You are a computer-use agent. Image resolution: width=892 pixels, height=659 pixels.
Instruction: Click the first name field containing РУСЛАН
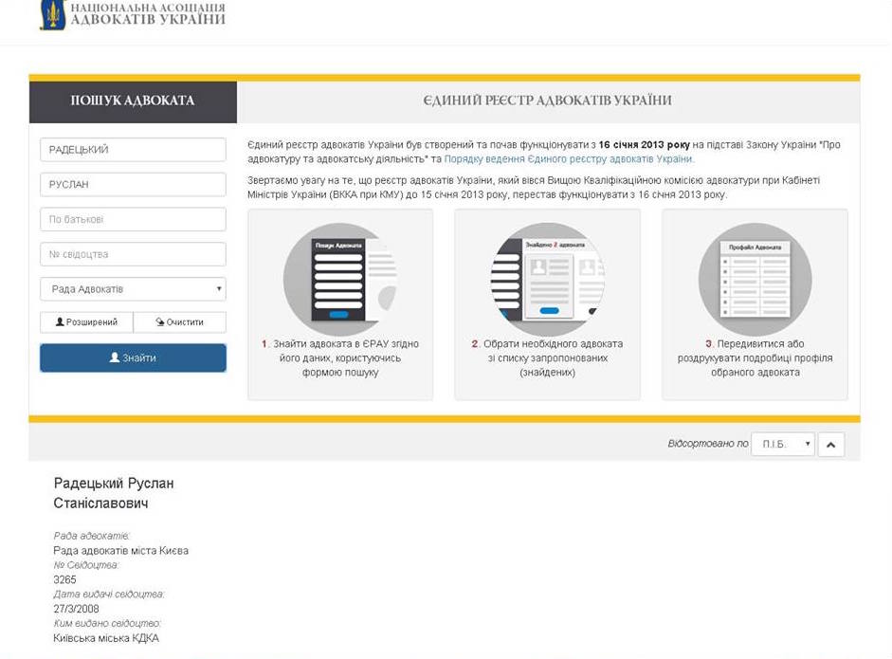(x=133, y=185)
